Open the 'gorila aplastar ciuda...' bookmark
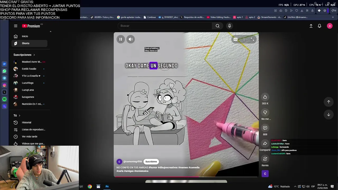The width and height of the screenshot is (338, 190). pyautogui.click(x=129, y=17)
